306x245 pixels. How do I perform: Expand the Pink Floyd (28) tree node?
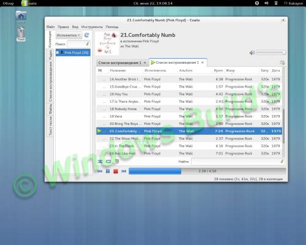pyautogui.click(x=58, y=53)
